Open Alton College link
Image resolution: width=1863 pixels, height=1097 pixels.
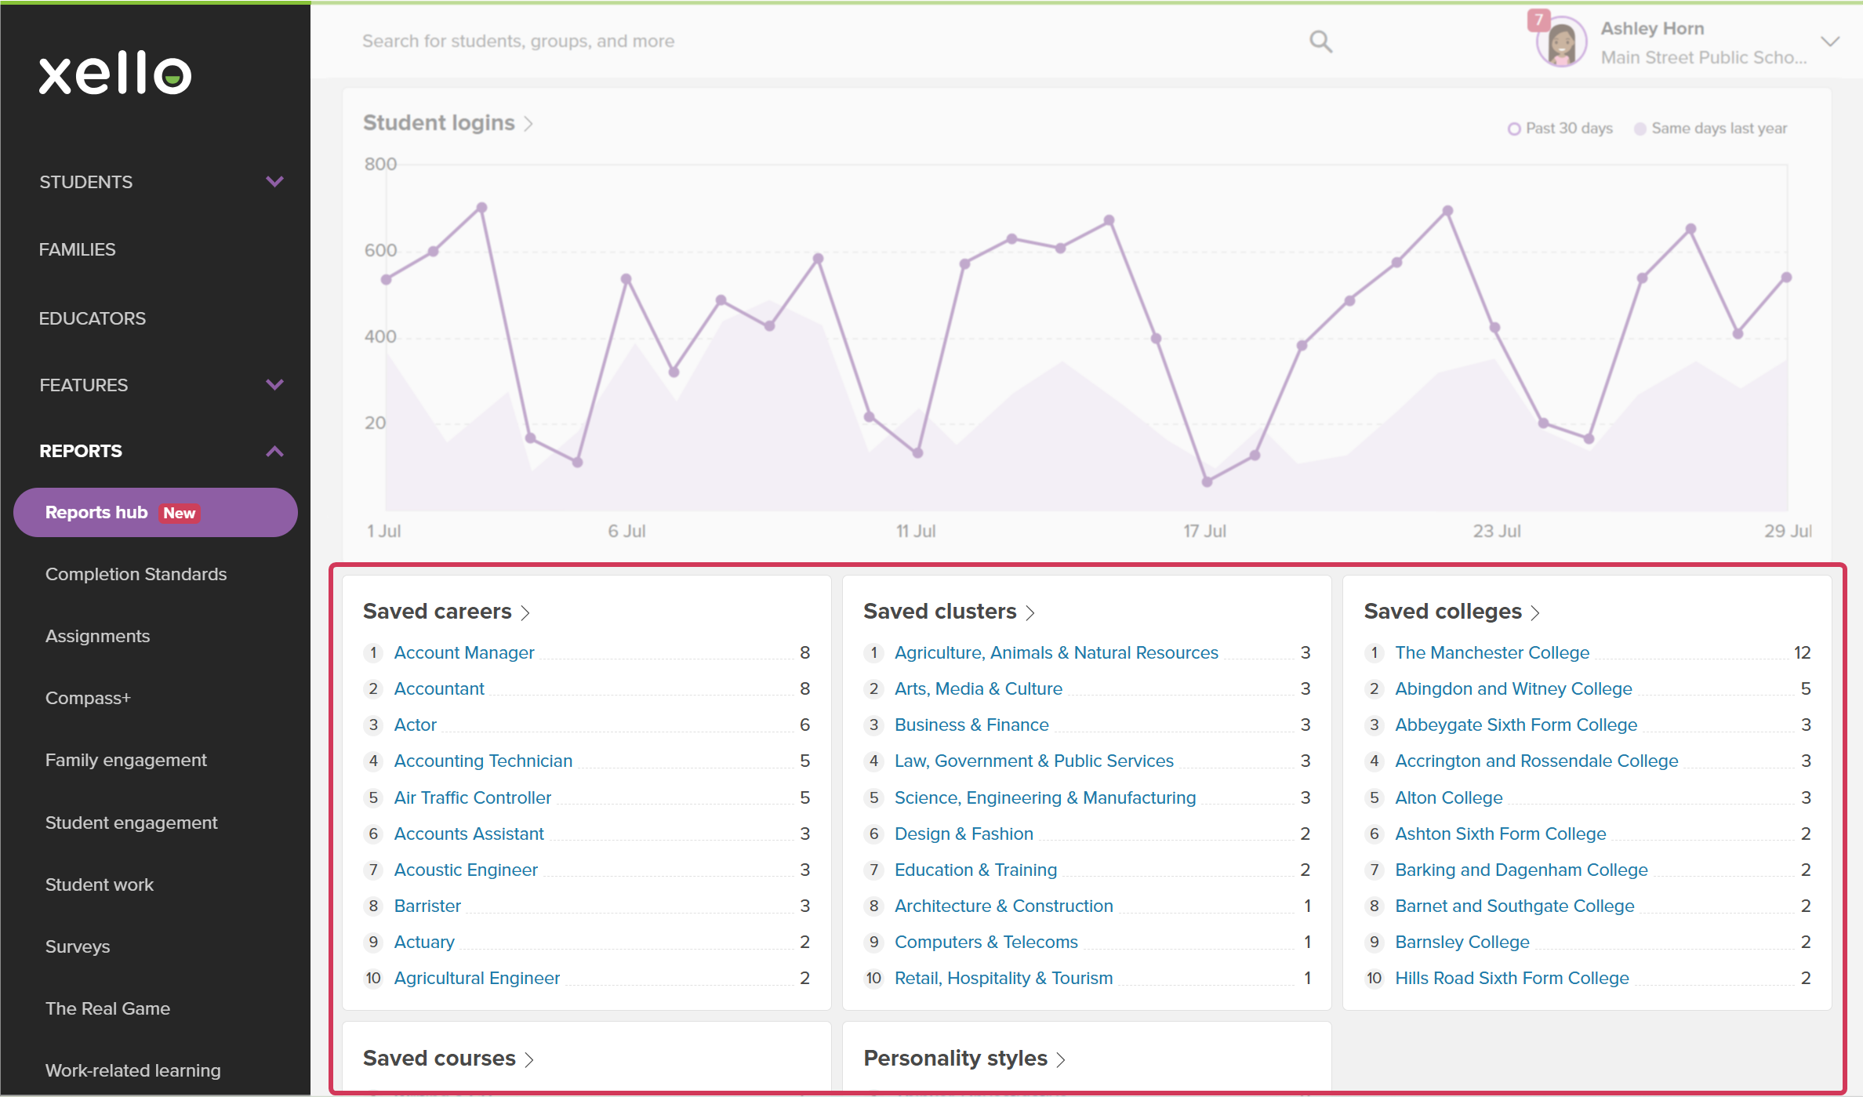click(x=1449, y=797)
